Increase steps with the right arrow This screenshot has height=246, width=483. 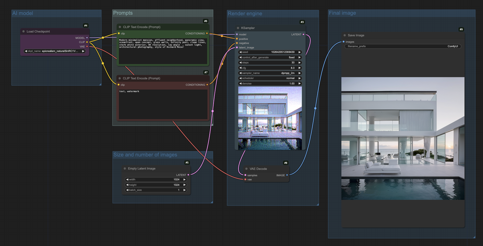tap(300, 62)
